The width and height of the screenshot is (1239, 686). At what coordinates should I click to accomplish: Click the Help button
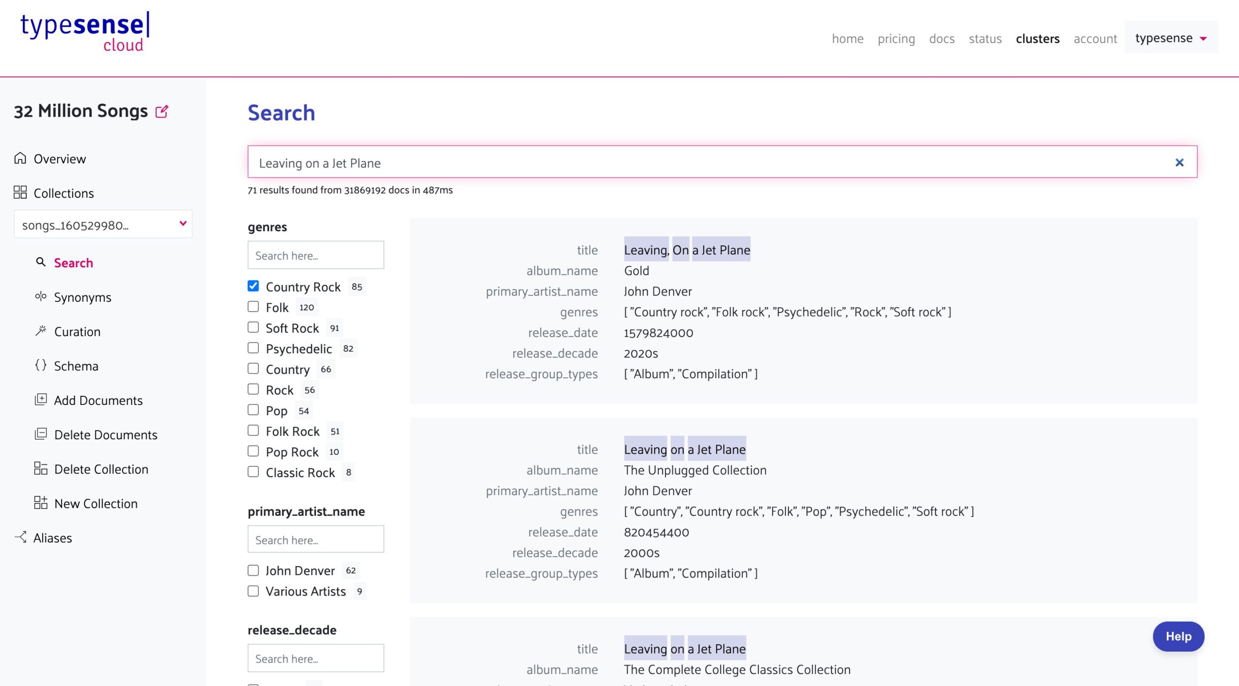point(1179,636)
